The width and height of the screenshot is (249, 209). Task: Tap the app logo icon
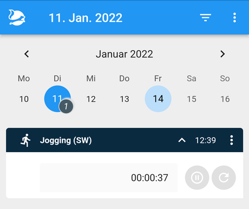[17, 17]
